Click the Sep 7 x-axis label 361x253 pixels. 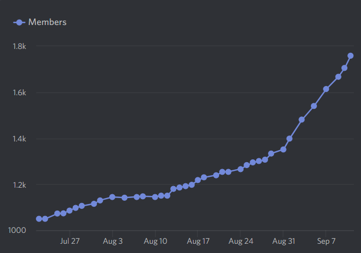tap(326, 240)
